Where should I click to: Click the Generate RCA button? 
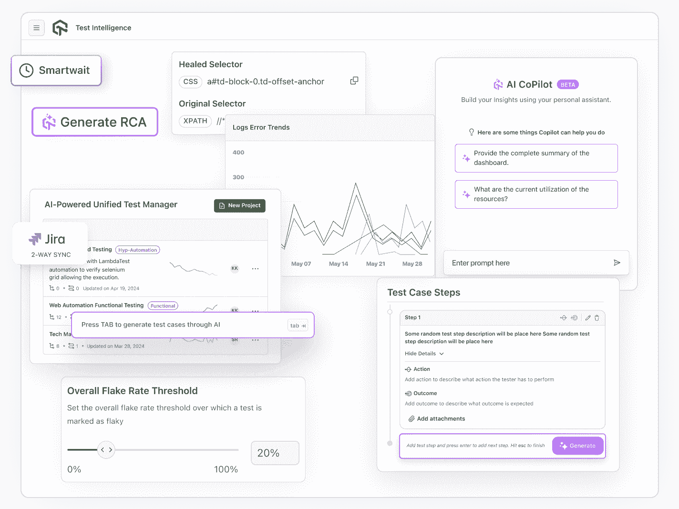(94, 122)
